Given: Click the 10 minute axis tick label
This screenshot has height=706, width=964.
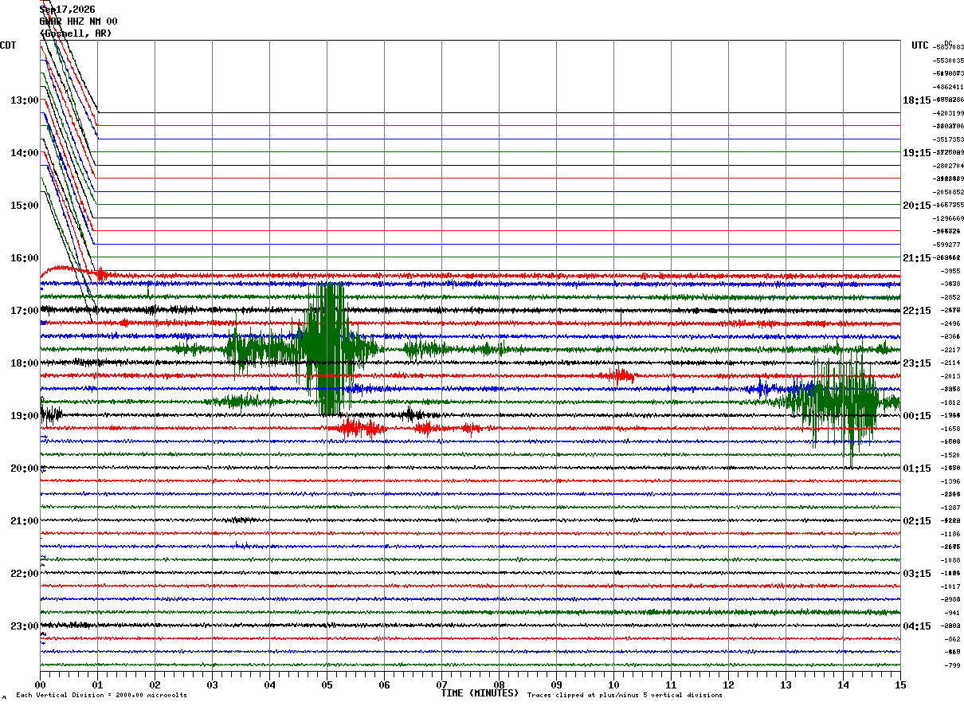Looking at the screenshot, I should point(613,685).
